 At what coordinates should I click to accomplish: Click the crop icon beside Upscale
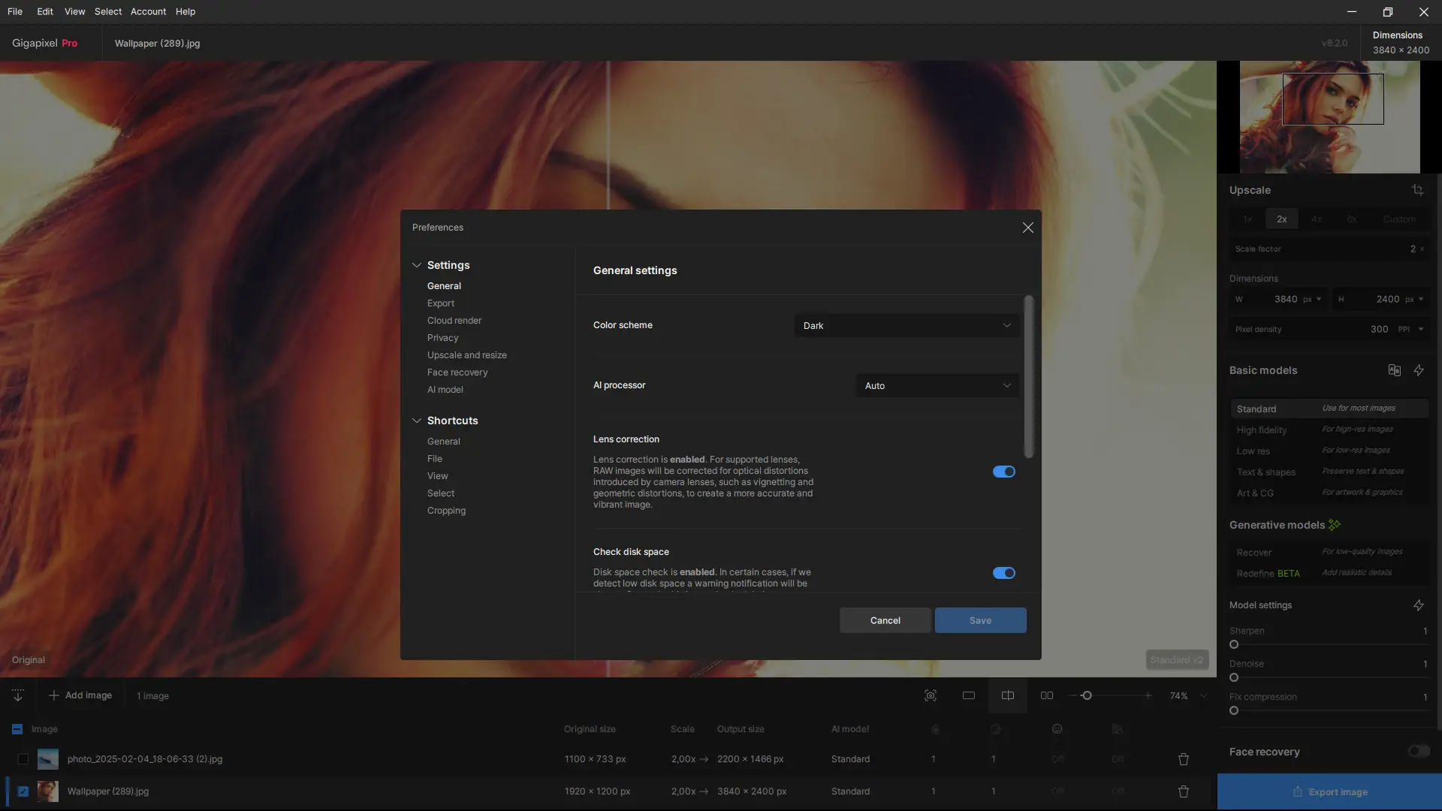(x=1417, y=190)
